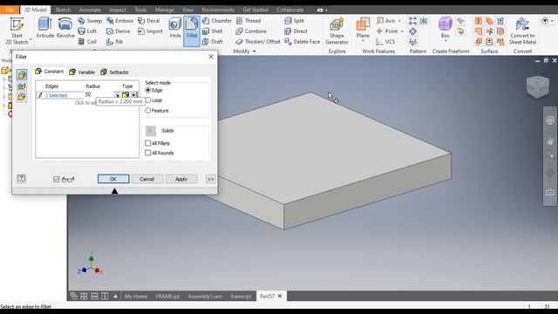Switch to the Sketch ribbon tab

63,10
